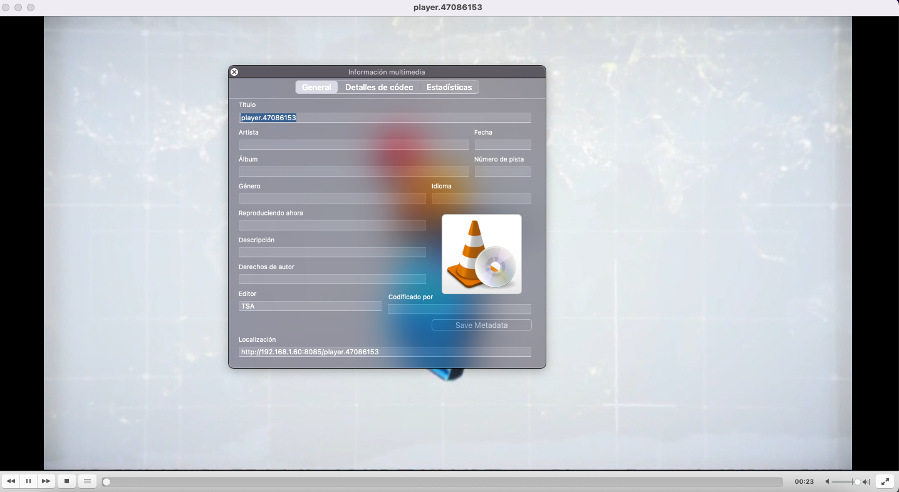Focus the Artista input field
This screenshot has height=492, width=899.
pyautogui.click(x=353, y=145)
